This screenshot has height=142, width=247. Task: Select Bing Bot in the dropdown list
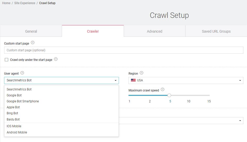[61, 113]
